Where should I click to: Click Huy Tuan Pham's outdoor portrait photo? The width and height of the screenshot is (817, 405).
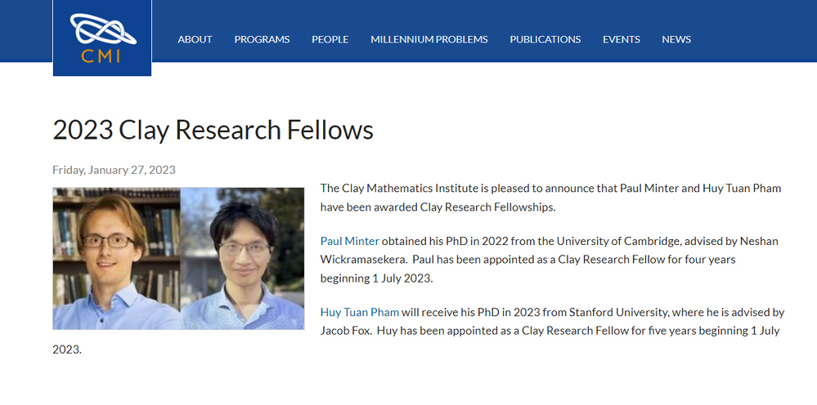click(242, 258)
